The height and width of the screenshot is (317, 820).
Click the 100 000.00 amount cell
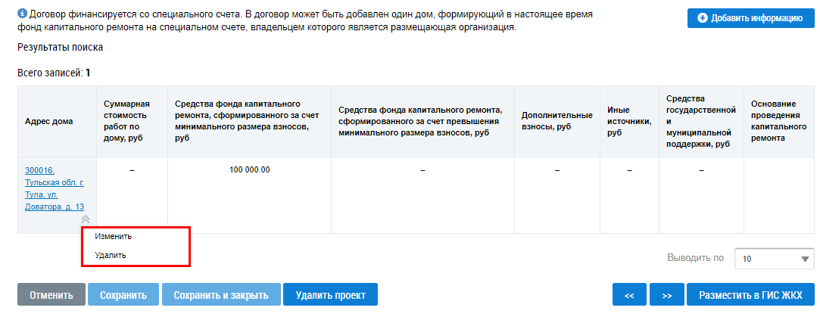pos(249,169)
